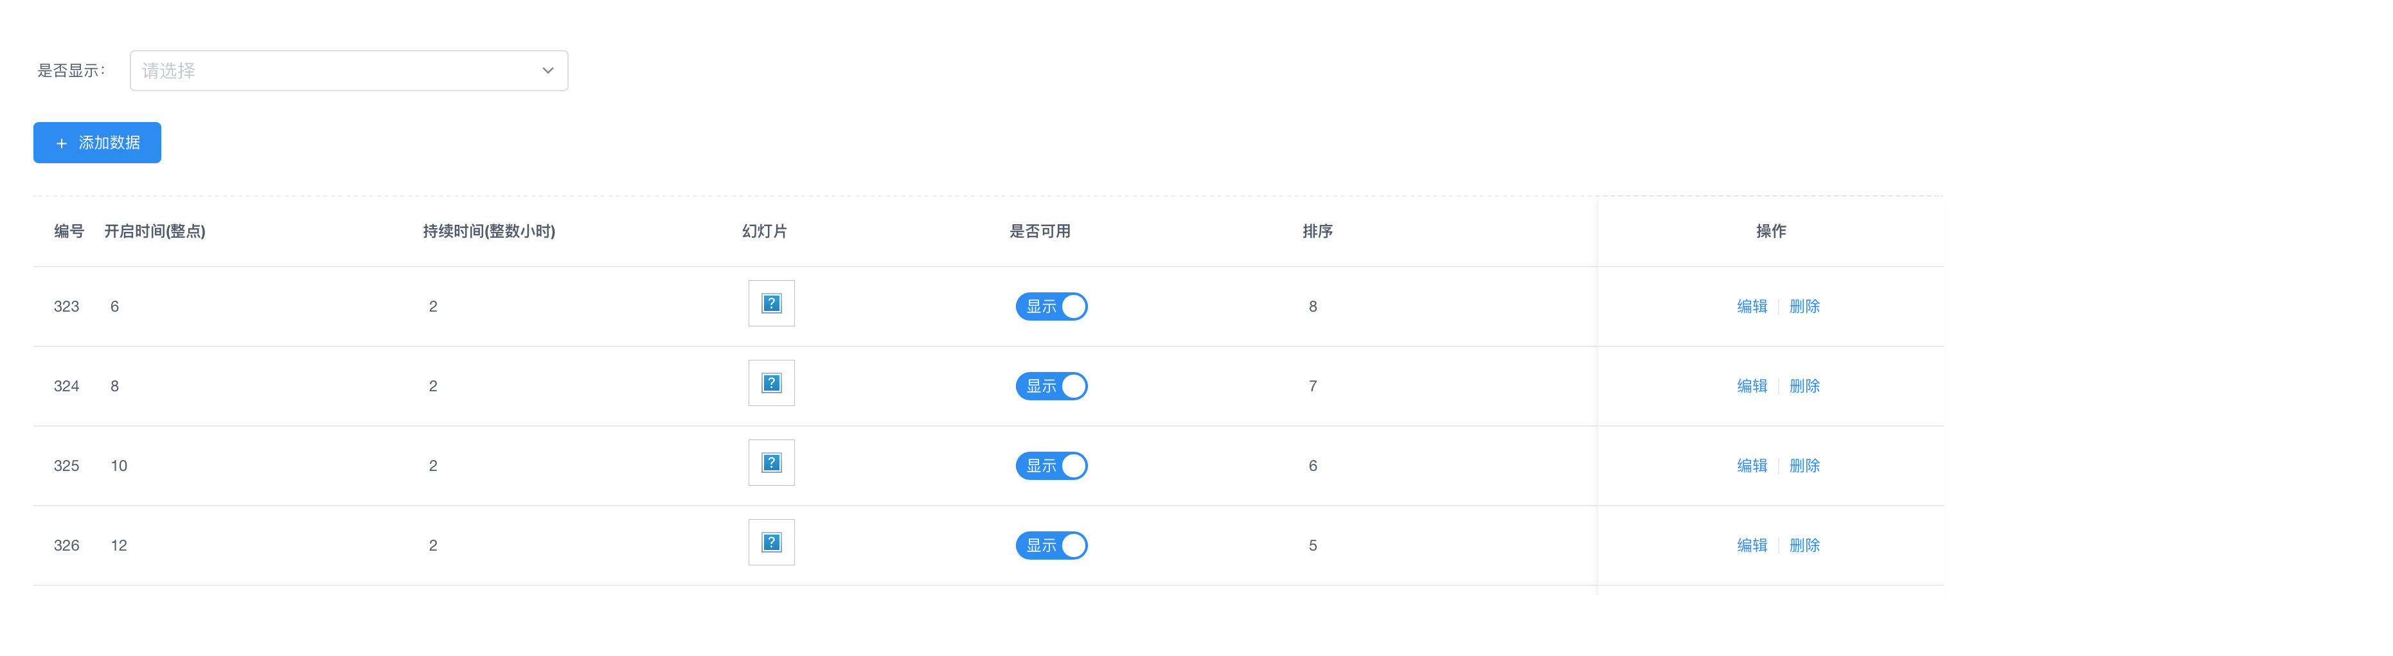Click the 排序 column header
The height and width of the screenshot is (656, 2393).
pyautogui.click(x=1317, y=231)
